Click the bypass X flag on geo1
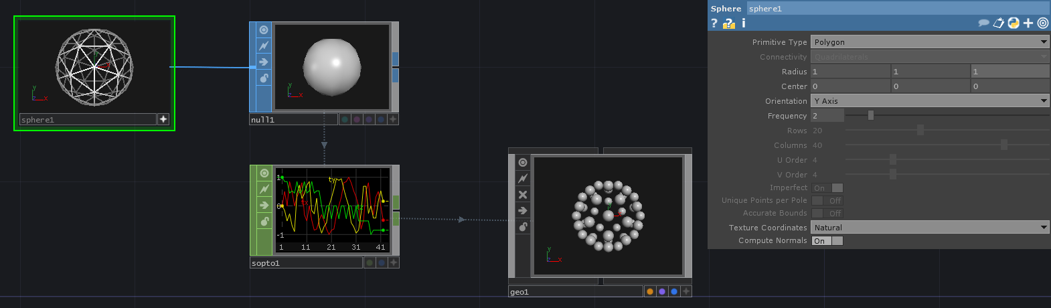The width and height of the screenshot is (1051, 308). click(523, 195)
